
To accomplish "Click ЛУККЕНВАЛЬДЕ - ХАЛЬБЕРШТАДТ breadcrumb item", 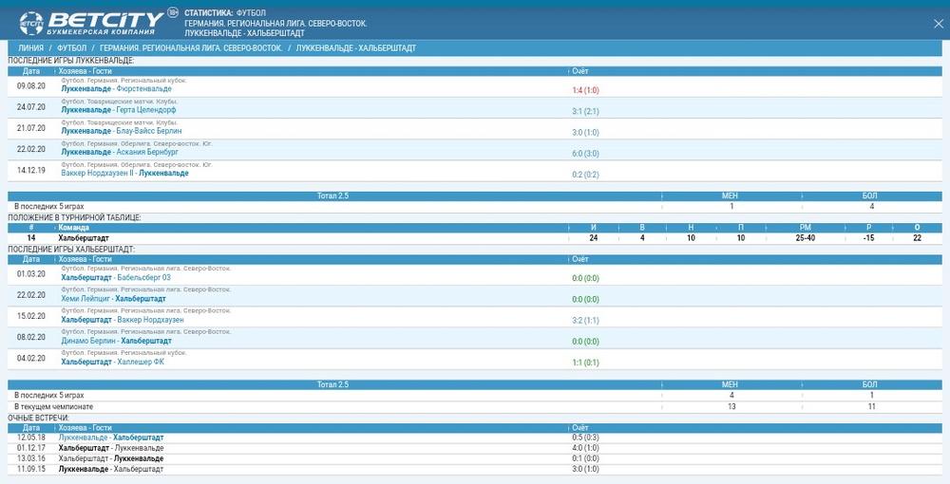I will pyautogui.click(x=355, y=47).
